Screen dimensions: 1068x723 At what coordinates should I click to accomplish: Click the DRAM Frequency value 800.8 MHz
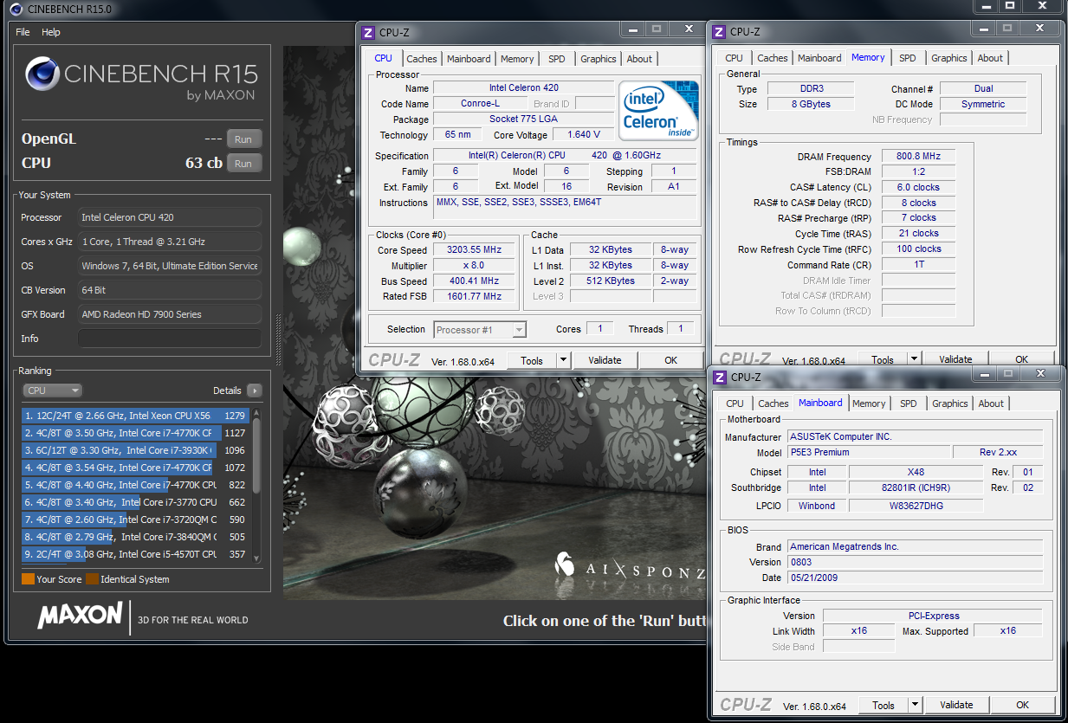tap(918, 157)
